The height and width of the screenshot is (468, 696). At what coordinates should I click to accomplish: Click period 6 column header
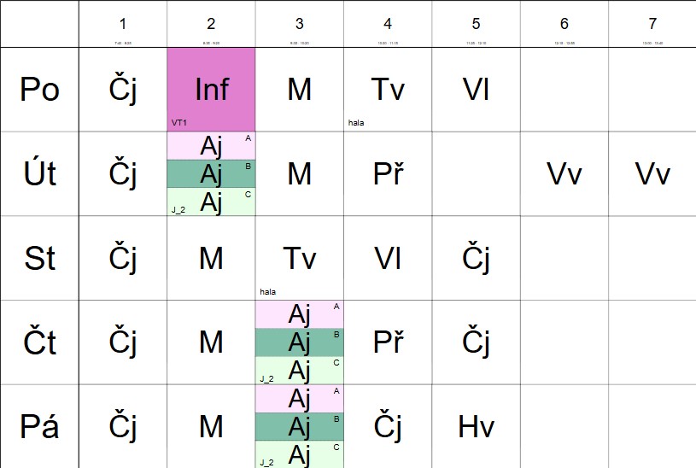(564, 25)
